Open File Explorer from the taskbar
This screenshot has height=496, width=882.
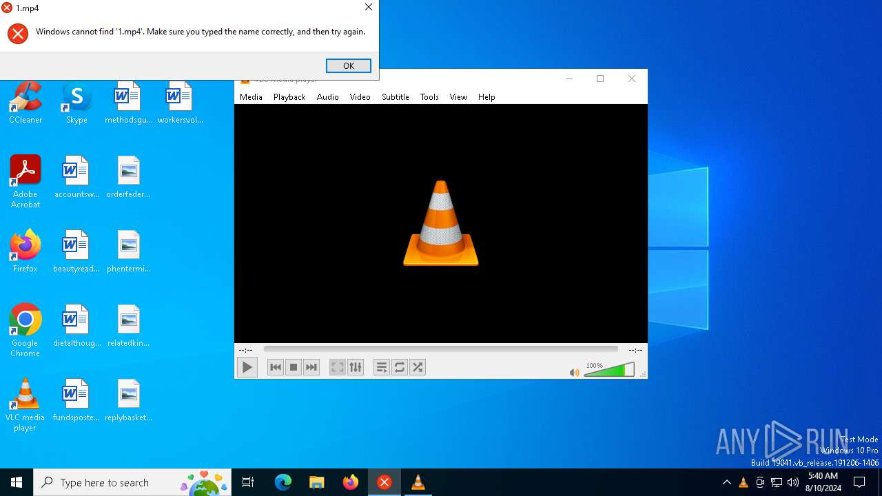[316, 482]
